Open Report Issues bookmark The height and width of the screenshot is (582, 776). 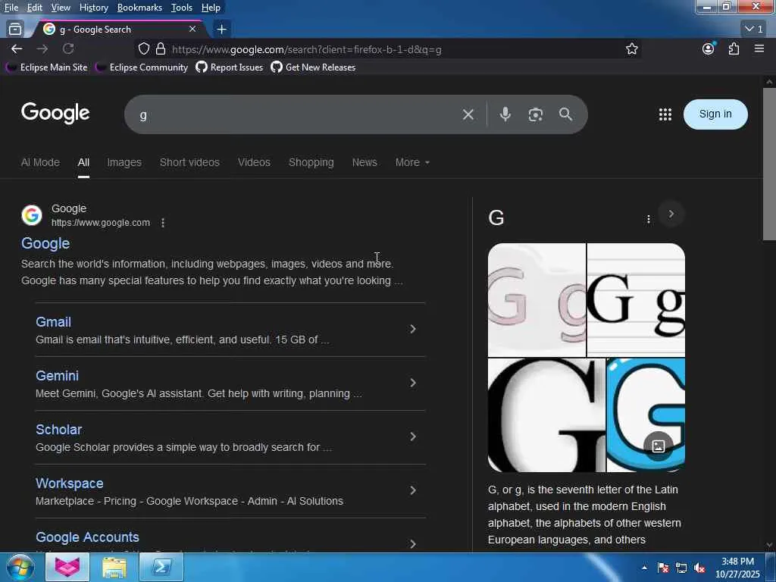click(230, 67)
